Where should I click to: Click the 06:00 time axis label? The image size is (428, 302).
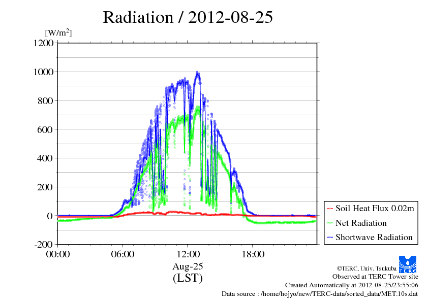pyautogui.click(x=123, y=254)
